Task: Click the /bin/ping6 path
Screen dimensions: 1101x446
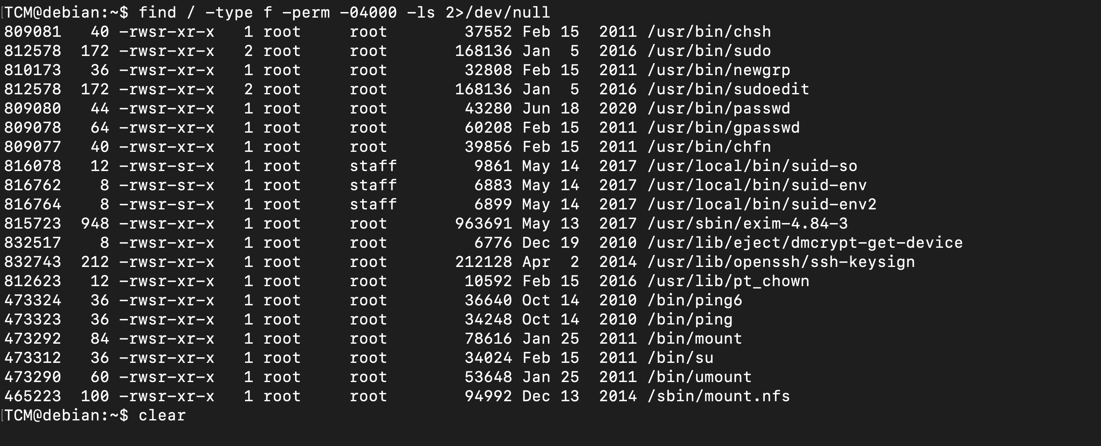Action: [694, 300]
